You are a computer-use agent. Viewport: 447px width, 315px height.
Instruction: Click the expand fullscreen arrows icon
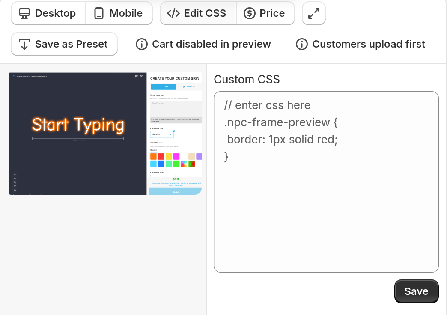click(313, 13)
